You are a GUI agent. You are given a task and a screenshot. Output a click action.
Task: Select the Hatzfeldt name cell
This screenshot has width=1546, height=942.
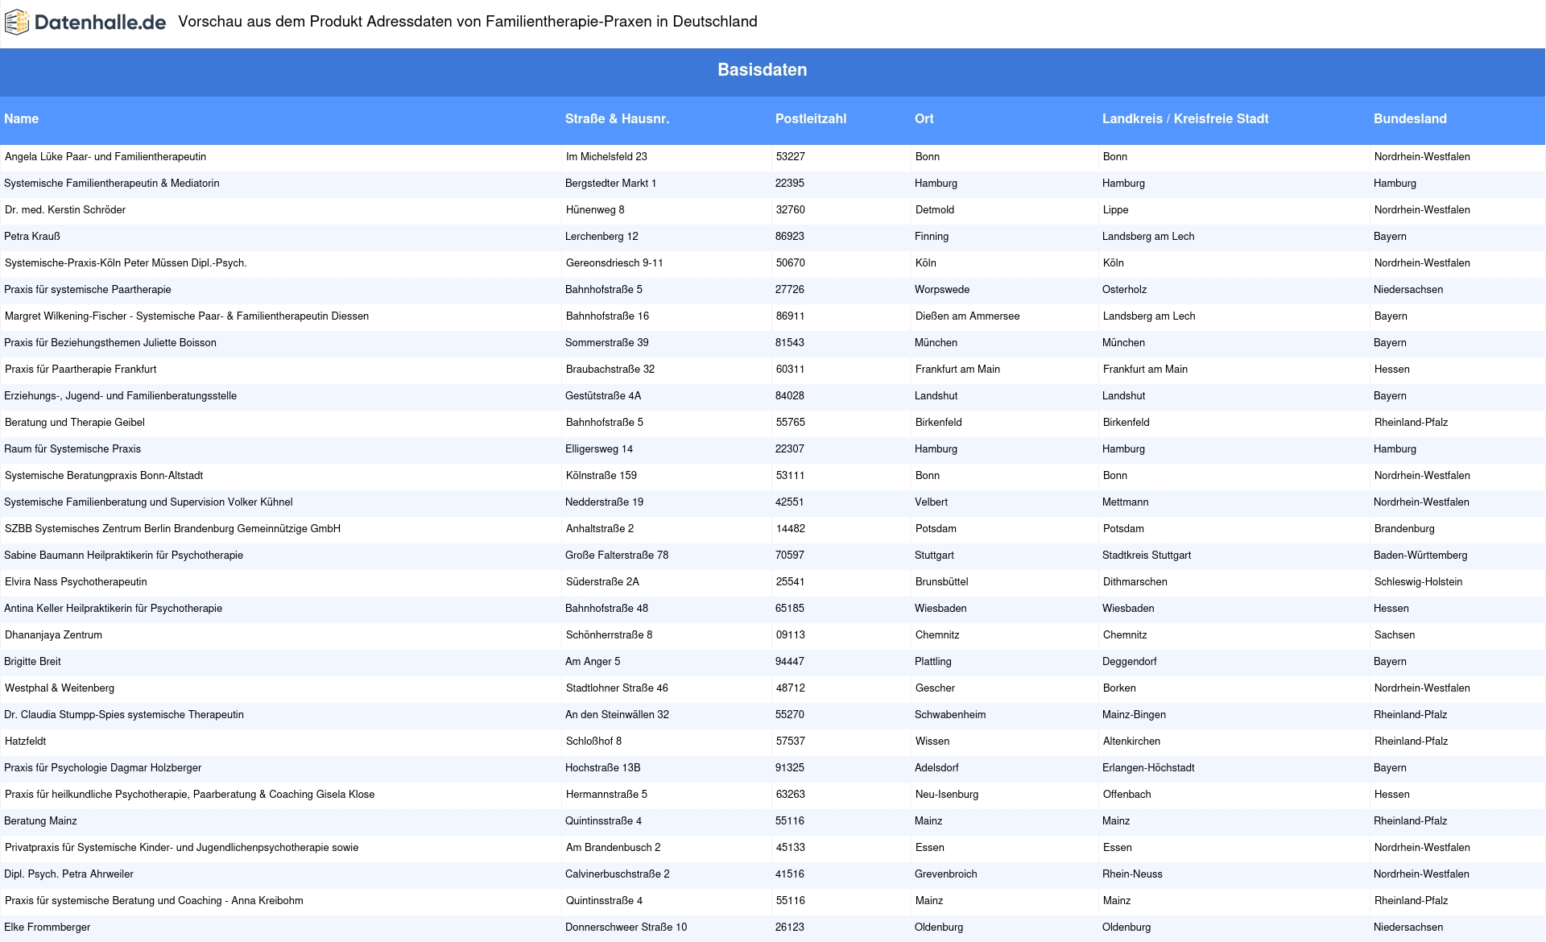click(25, 742)
